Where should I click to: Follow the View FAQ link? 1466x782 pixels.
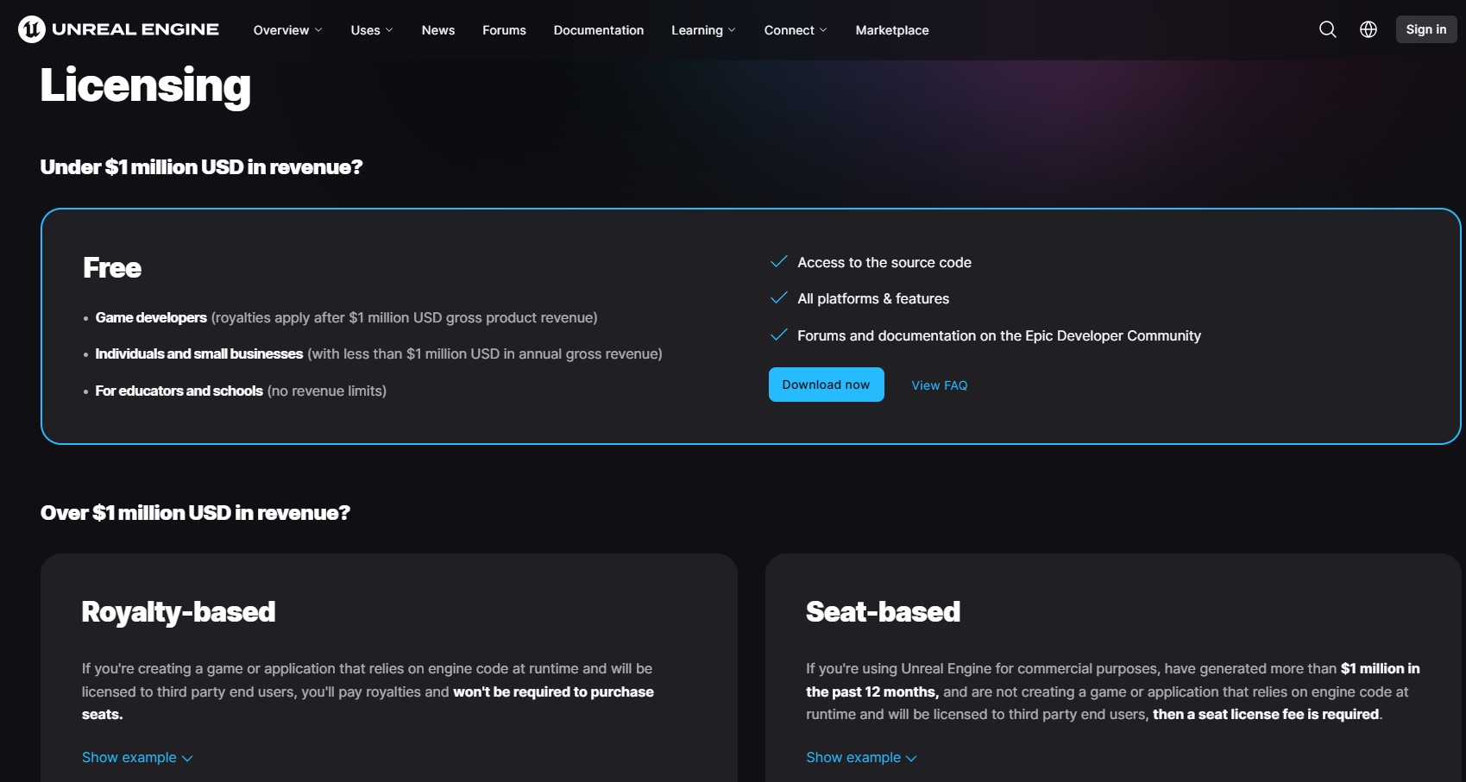click(x=939, y=385)
